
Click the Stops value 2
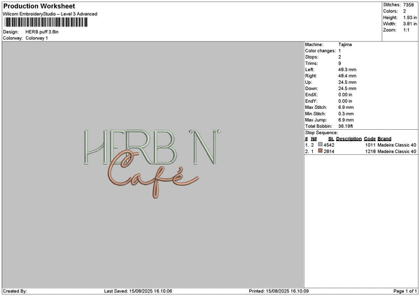click(x=339, y=57)
